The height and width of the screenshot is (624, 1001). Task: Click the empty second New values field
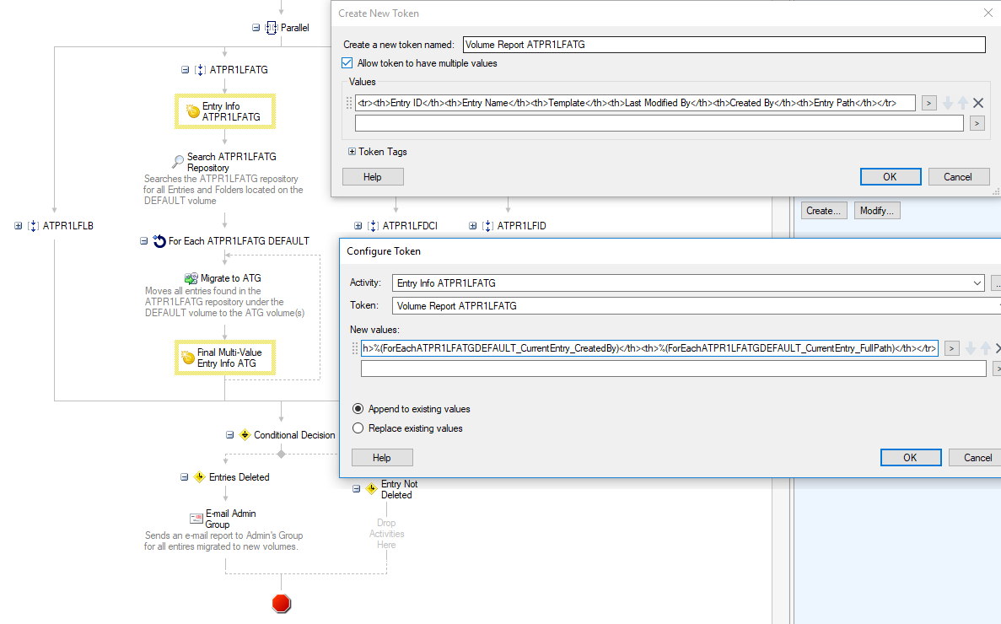click(x=674, y=368)
